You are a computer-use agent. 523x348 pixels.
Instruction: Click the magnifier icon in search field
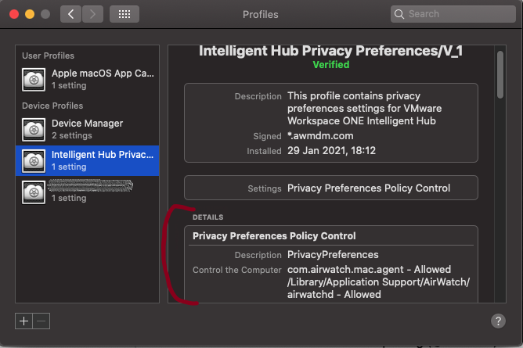point(399,14)
